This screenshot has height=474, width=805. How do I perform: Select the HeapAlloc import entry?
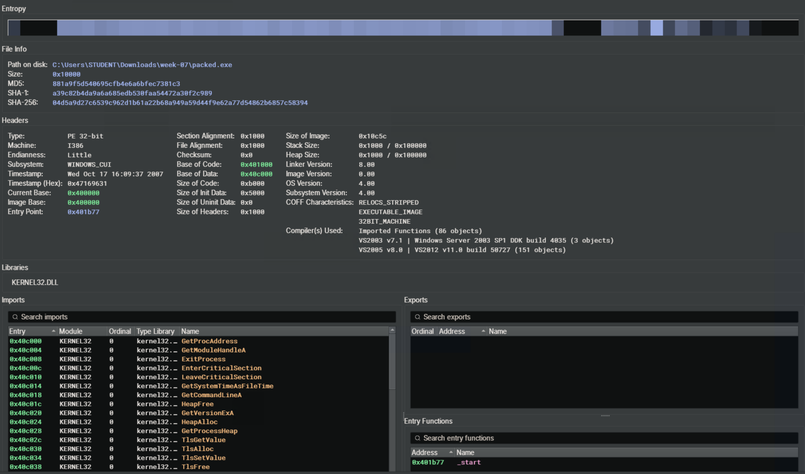point(199,422)
